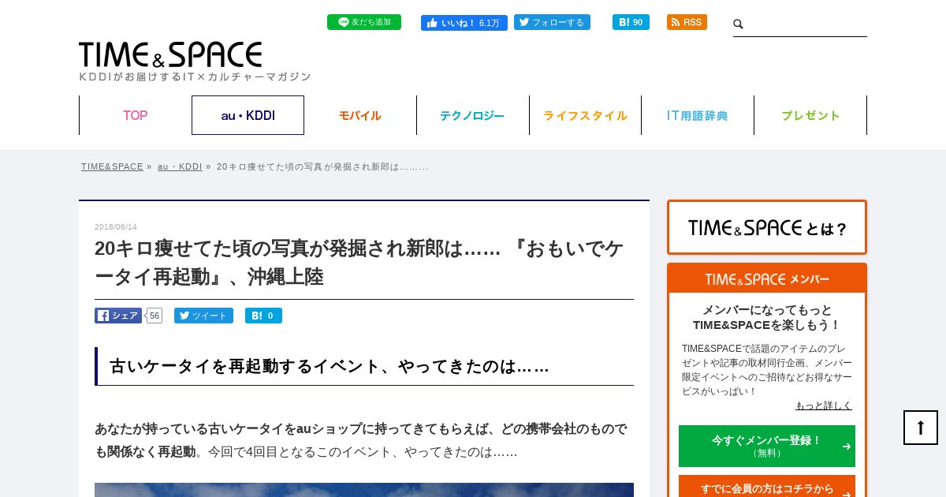Open the テクノロジー navigation tab
This screenshot has width=946, height=497.
(472, 115)
